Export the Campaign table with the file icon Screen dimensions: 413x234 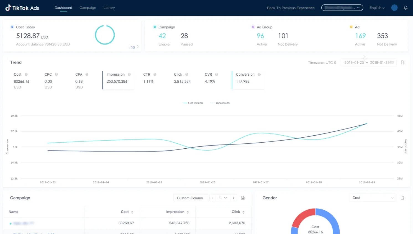243,198
